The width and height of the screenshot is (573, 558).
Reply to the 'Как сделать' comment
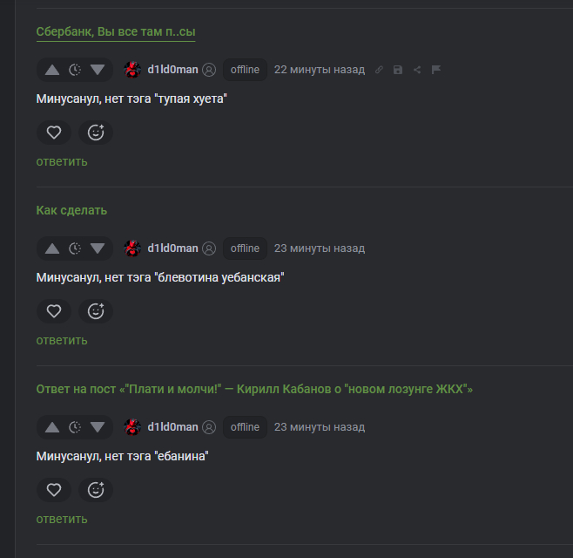click(62, 340)
